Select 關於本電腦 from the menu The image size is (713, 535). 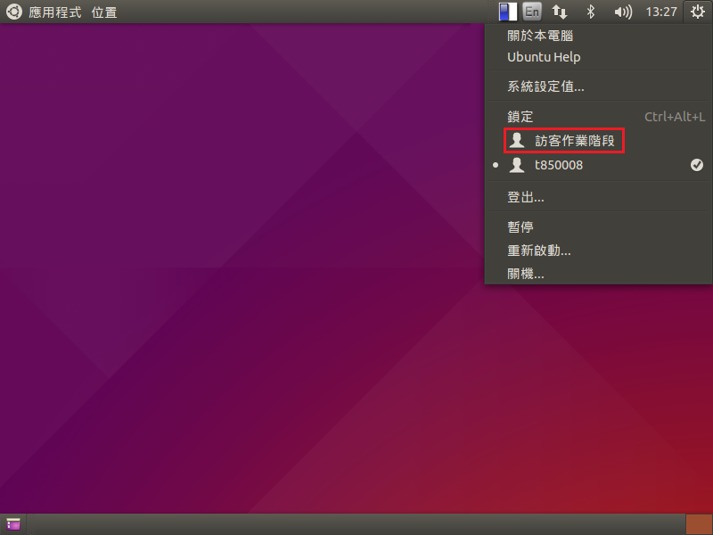[540, 36]
